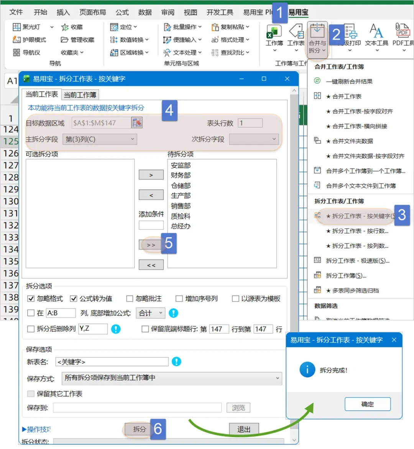Open the 文件 menu tab
Screen dimensions: 414x449
16,12
